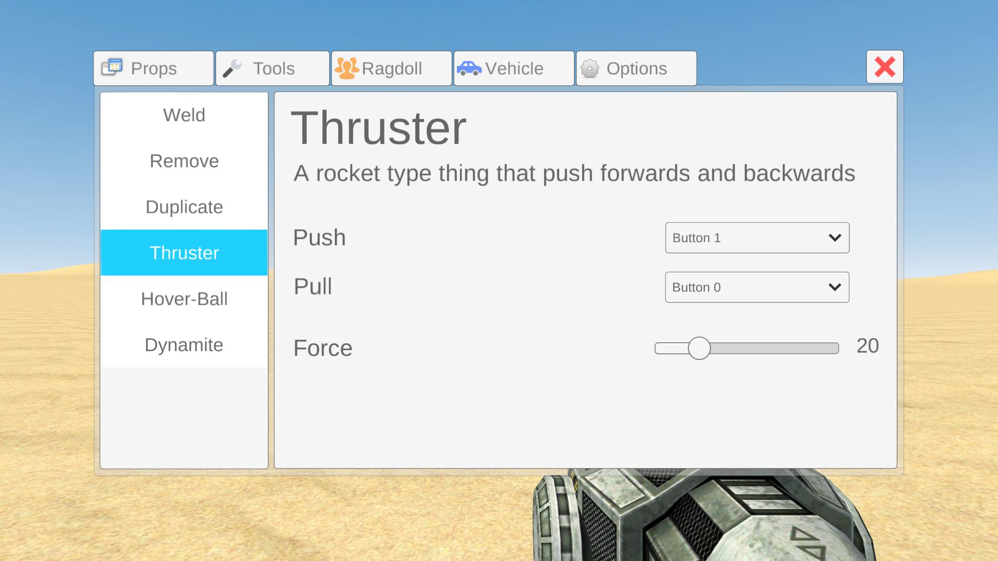The width and height of the screenshot is (998, 561).
Task: Close the tools panel window
Action: point(884,67)
